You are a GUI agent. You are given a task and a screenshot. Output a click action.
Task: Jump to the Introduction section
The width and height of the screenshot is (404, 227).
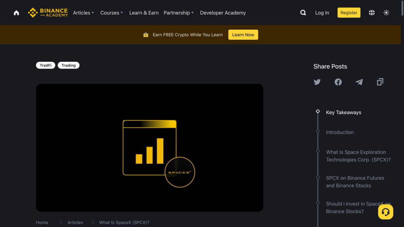point(340,132)
